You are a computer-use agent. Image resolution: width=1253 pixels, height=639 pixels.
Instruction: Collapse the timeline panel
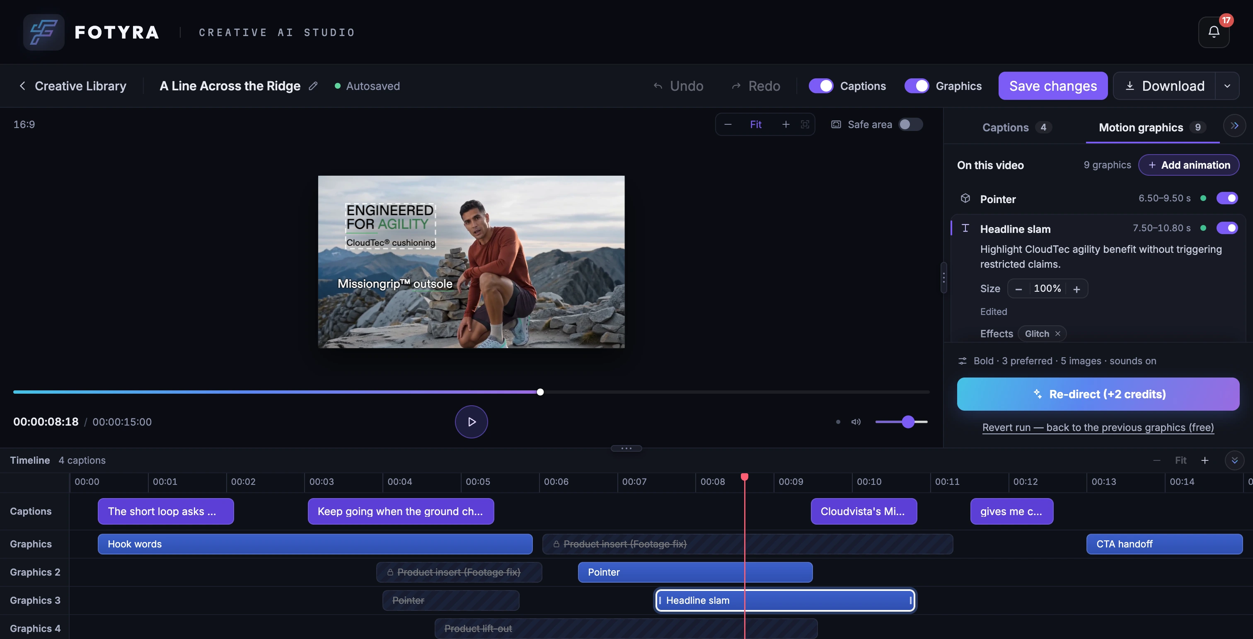[1234, 460]
